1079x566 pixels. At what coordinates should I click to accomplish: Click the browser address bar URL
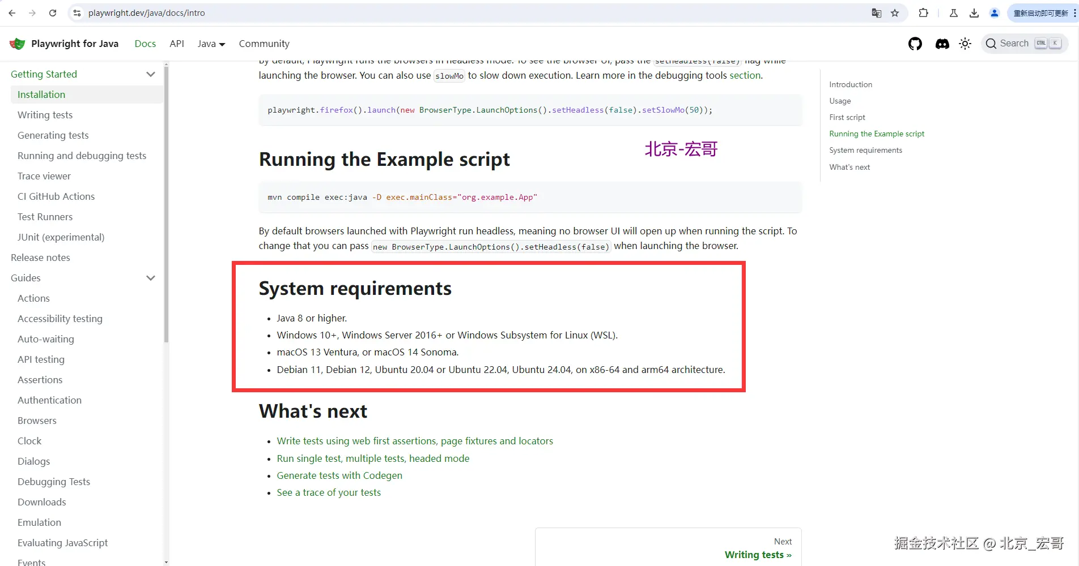tap(147, 13)
